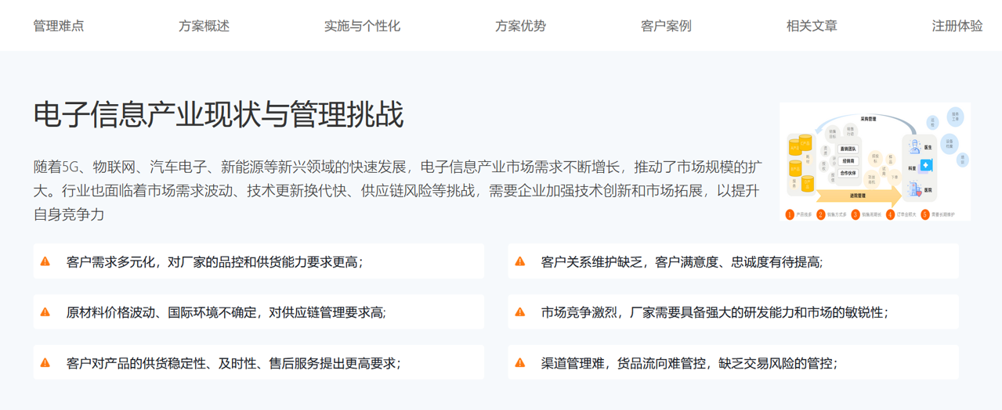The width and height of the screenshot is (1002, 410).
Task: View the 相关文章 tab
Action: pos(812,26)
